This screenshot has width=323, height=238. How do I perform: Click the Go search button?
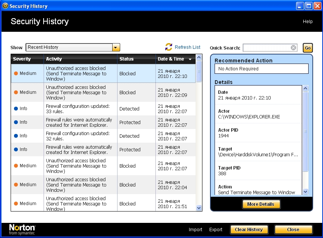308,48
